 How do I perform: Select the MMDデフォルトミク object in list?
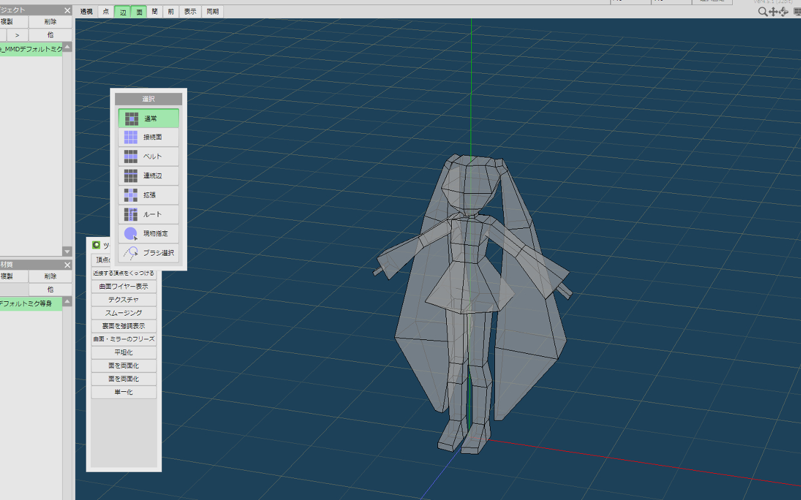[30, 49]
